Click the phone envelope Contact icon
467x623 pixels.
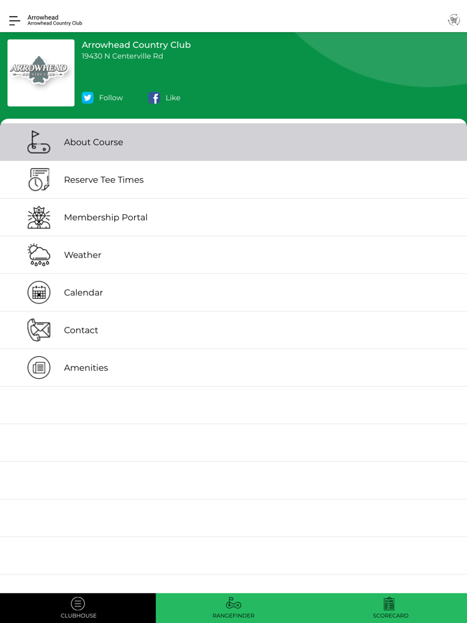(39, 330)
